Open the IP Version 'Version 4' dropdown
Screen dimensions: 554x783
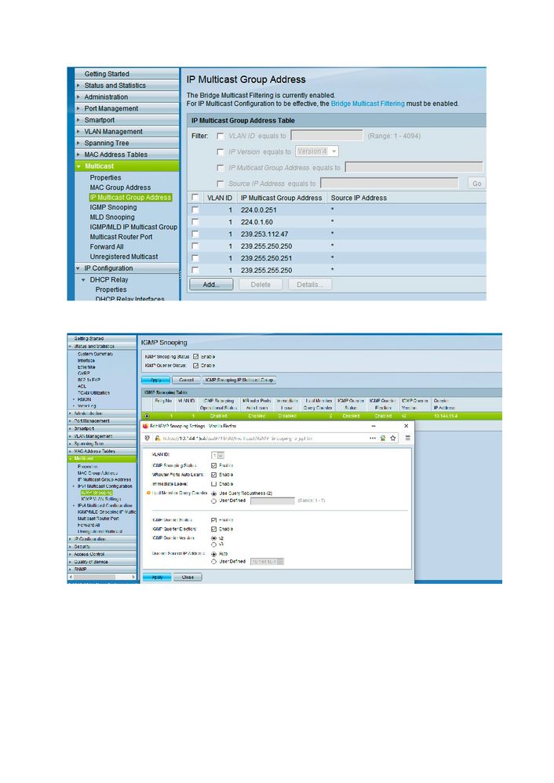coord(318,151)
